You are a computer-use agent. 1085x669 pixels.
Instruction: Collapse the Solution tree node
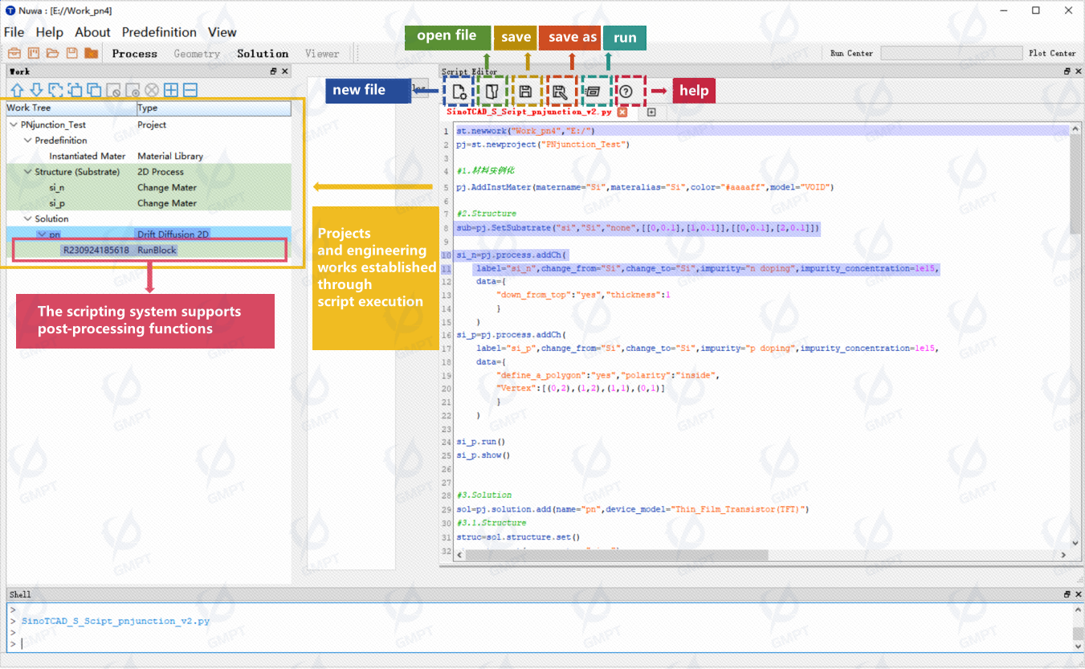28,218
